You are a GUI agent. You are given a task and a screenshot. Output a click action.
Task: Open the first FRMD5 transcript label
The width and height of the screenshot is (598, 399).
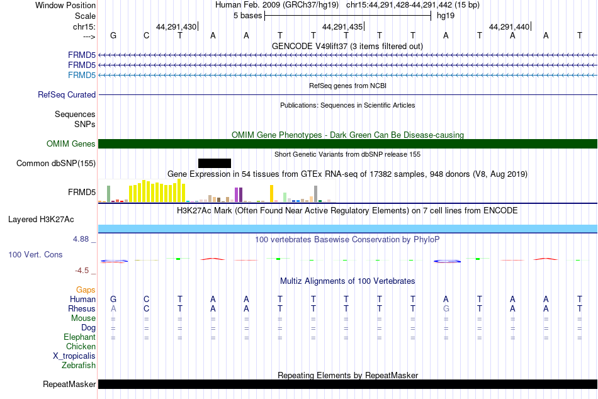point(82,55)
